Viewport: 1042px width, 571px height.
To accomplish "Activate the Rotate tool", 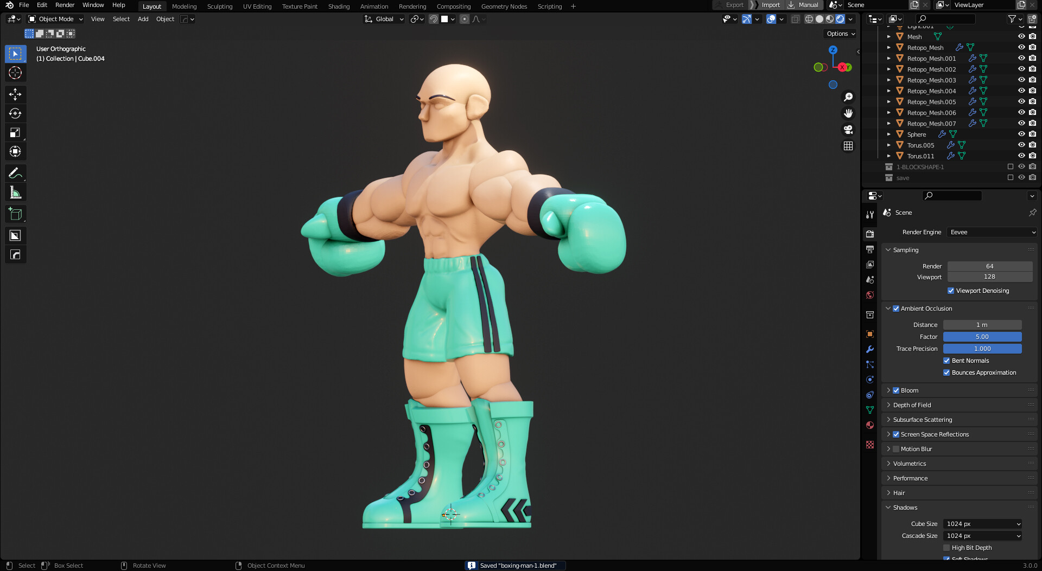I will coord(15,113).
